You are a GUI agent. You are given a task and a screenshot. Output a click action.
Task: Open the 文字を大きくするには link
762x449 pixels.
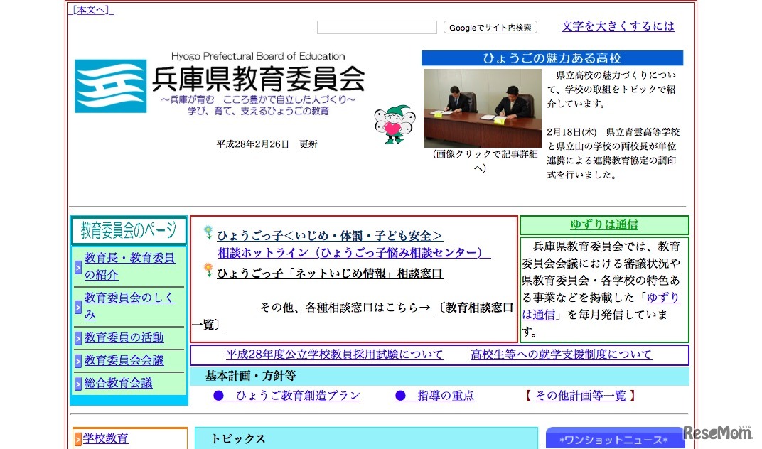[618, 26]
